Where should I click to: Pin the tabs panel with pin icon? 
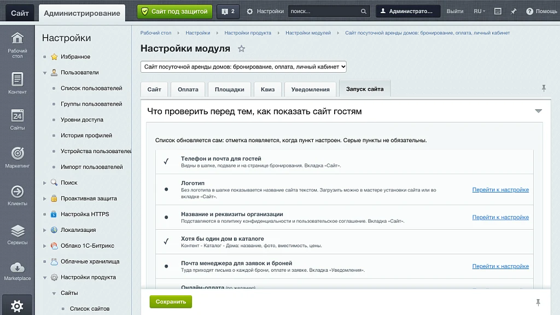coord(544,88)
